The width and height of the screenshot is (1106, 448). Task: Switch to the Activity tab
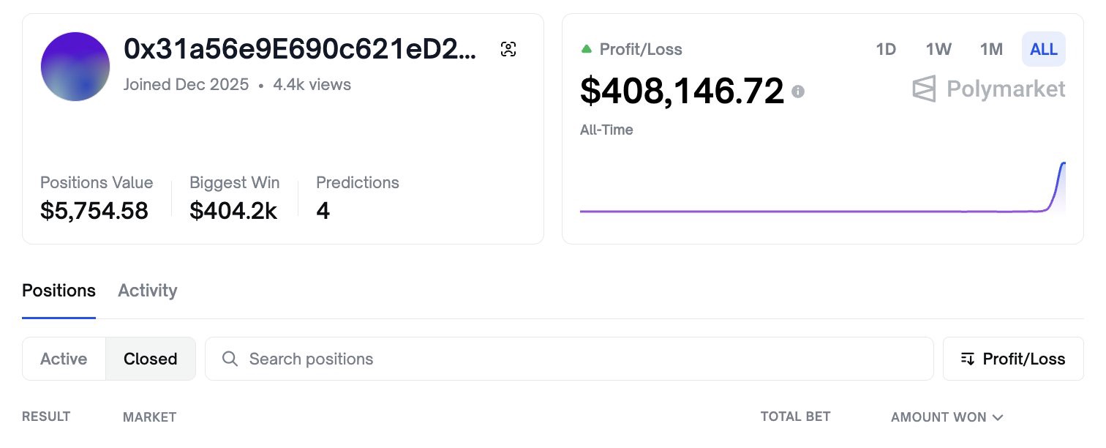pyautogui.click(x=148, y=291)
